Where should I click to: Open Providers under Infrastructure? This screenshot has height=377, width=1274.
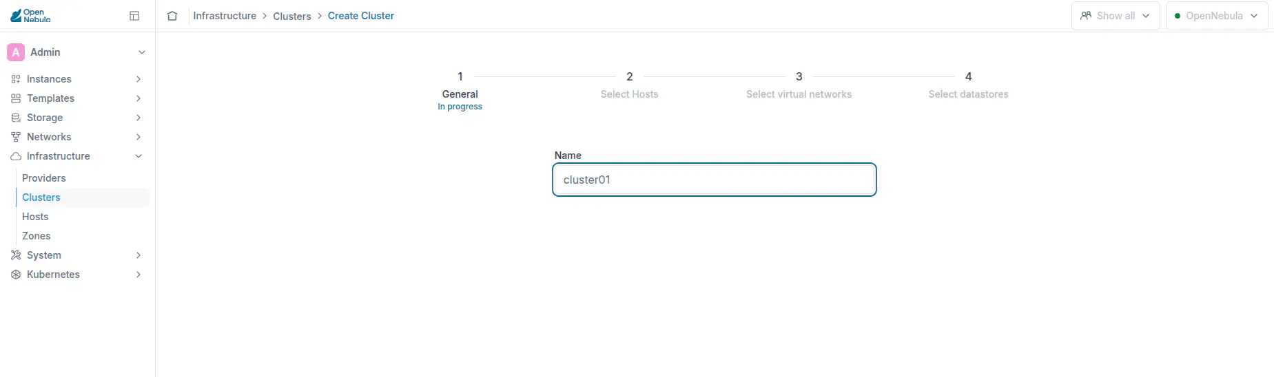tap(44, 178)
